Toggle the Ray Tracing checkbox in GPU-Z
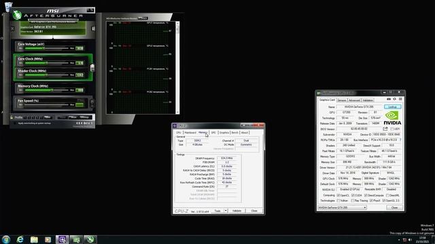 coord(352,201)
